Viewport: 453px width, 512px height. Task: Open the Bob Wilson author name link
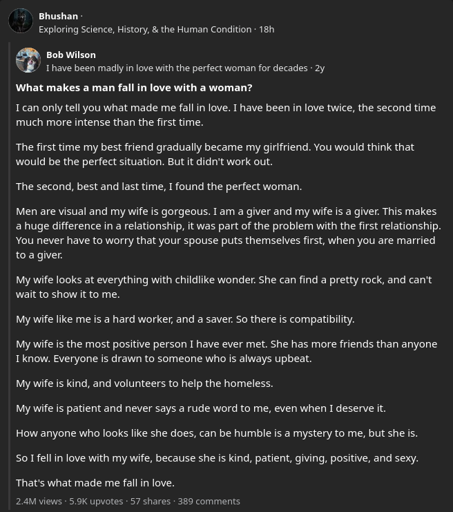tap(71, 55)
